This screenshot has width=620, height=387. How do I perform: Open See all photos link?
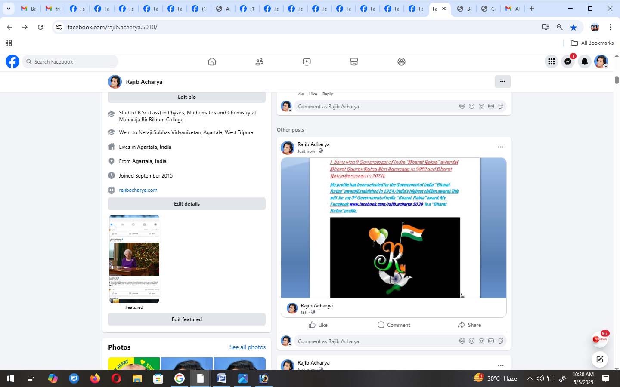click(248, 347)
